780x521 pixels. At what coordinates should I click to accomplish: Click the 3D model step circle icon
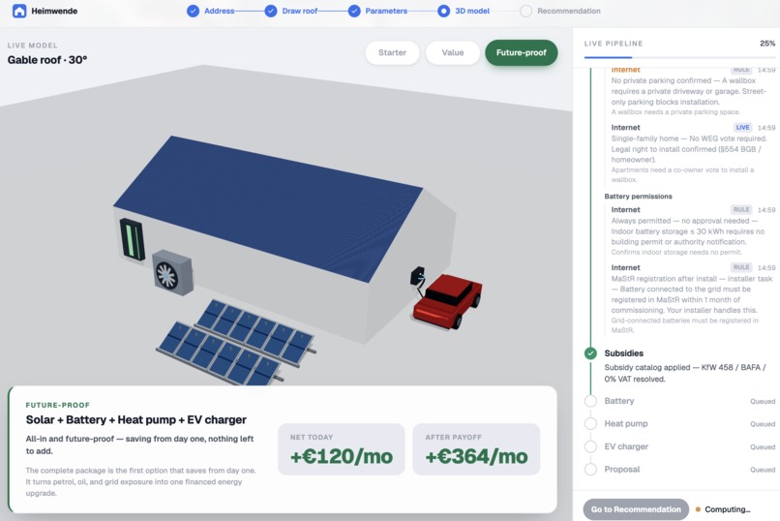[444, 11]
